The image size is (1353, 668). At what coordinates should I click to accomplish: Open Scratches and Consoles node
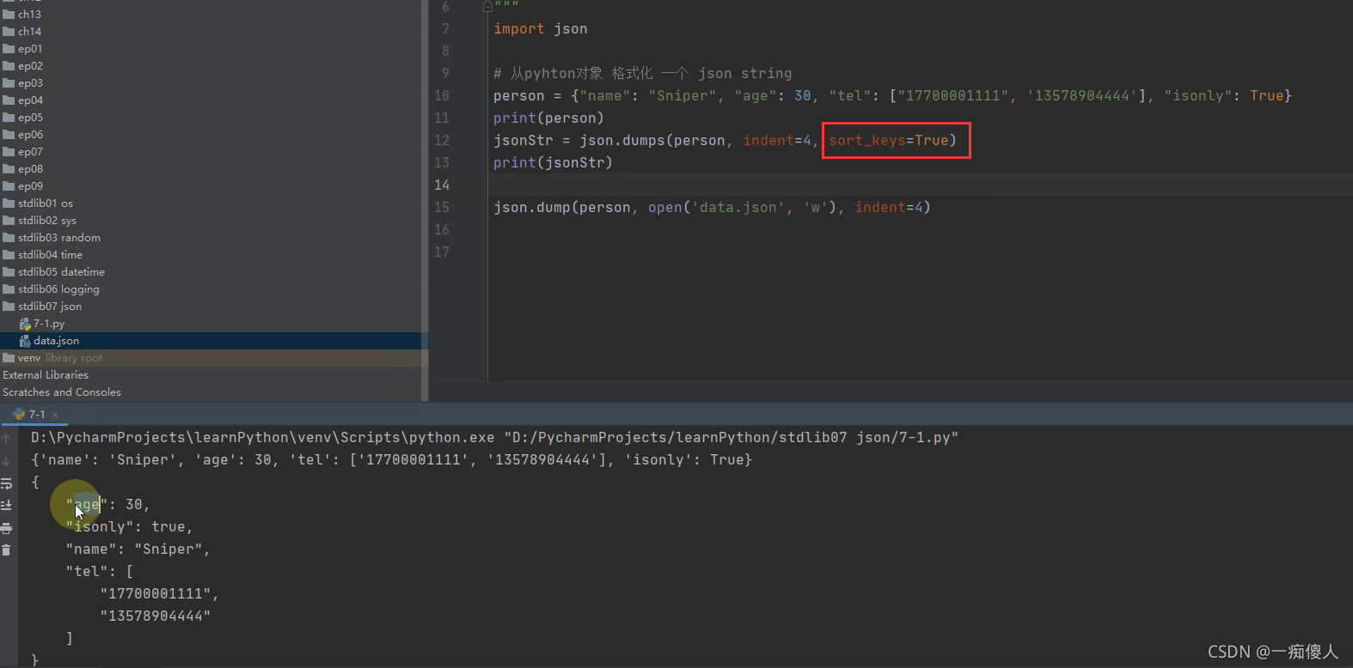click(62, 392)
